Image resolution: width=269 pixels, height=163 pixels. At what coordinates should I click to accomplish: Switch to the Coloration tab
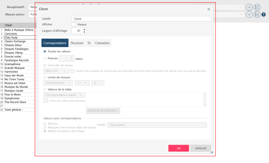(x=102, y=43)
